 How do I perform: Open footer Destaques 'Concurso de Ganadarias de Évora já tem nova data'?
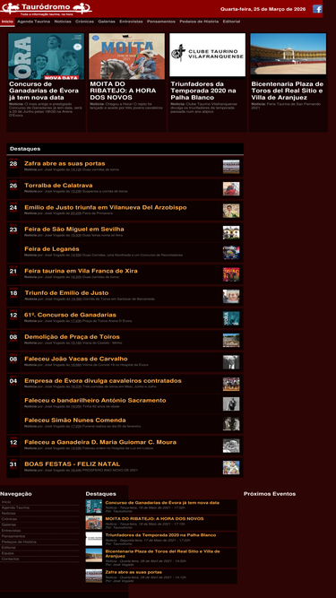[162, 503]
